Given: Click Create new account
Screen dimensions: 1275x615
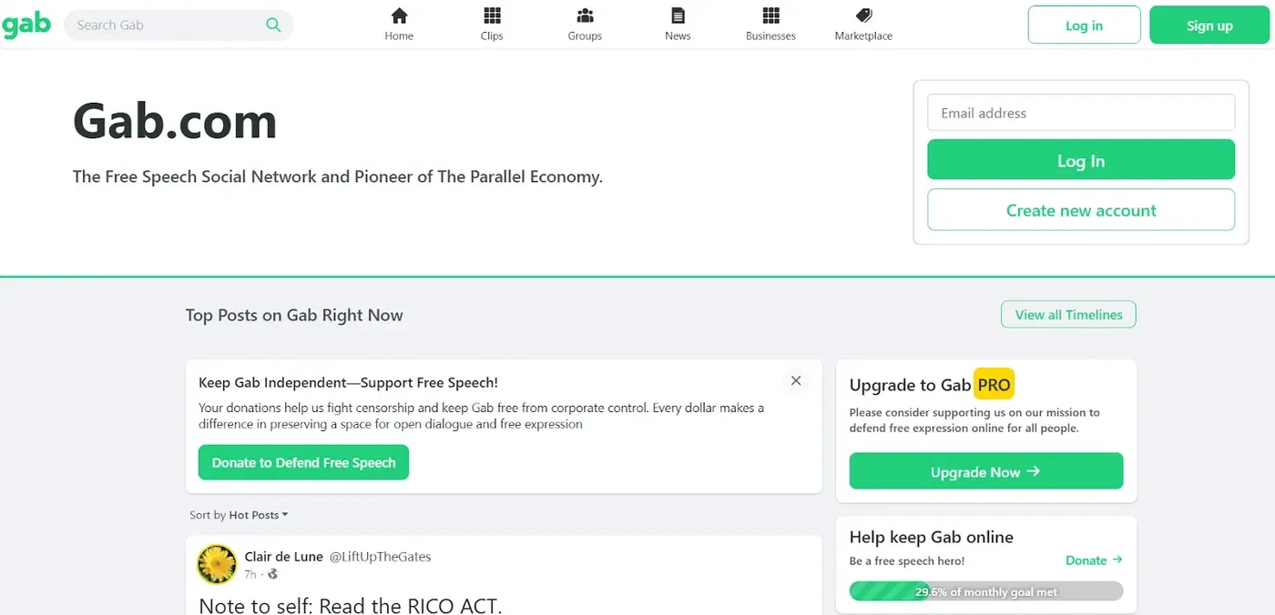Looking at the screenshot, I should click(x=1081, y=210).
